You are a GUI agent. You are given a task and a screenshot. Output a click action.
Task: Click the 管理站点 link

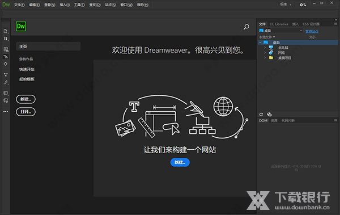pos(312,31)
